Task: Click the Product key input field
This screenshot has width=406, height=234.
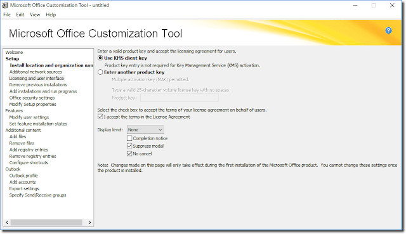Action: 179,98
